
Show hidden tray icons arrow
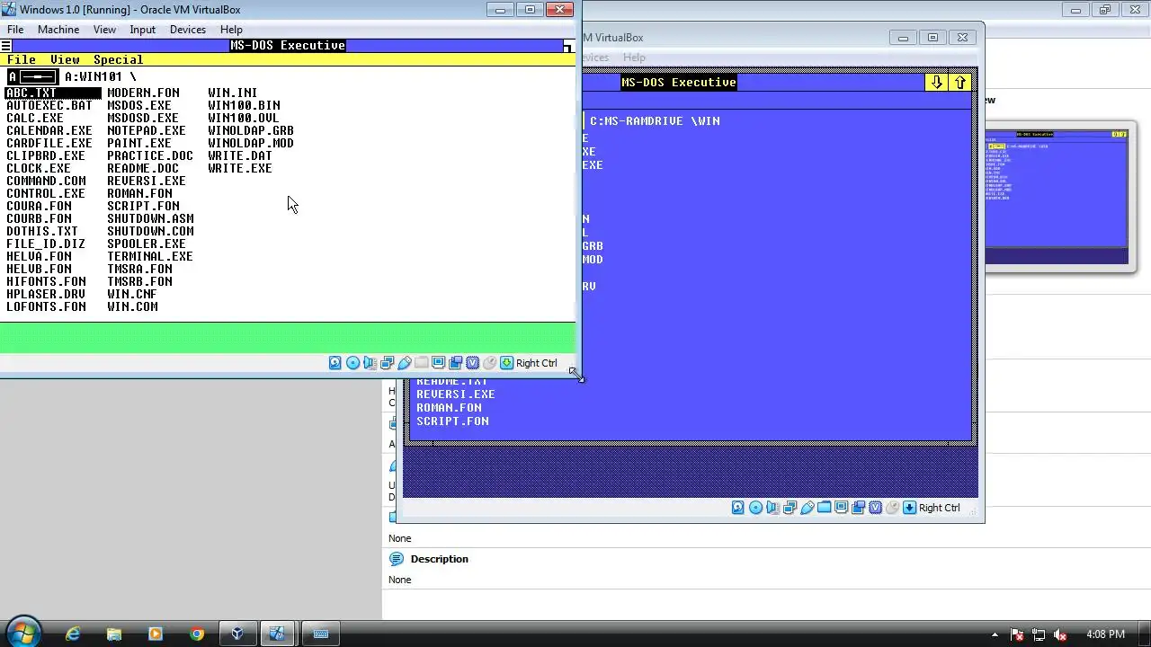click(995, 634)
